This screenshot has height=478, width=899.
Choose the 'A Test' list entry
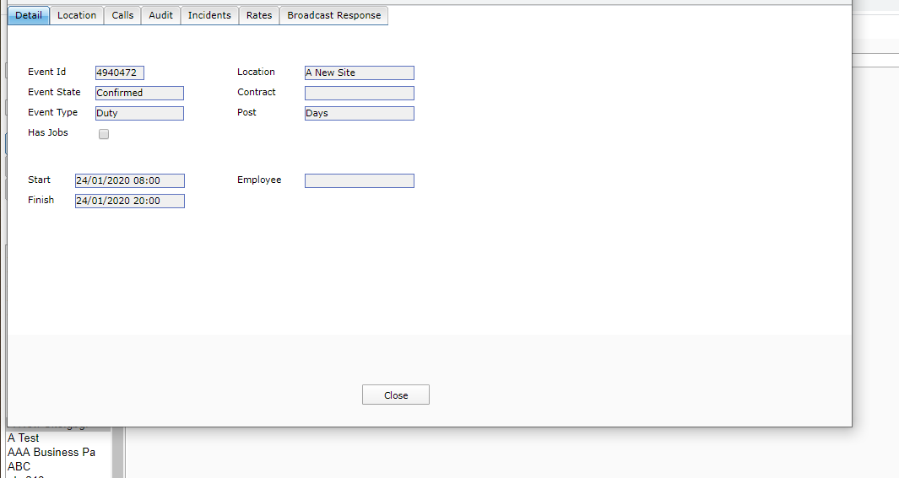24,438
